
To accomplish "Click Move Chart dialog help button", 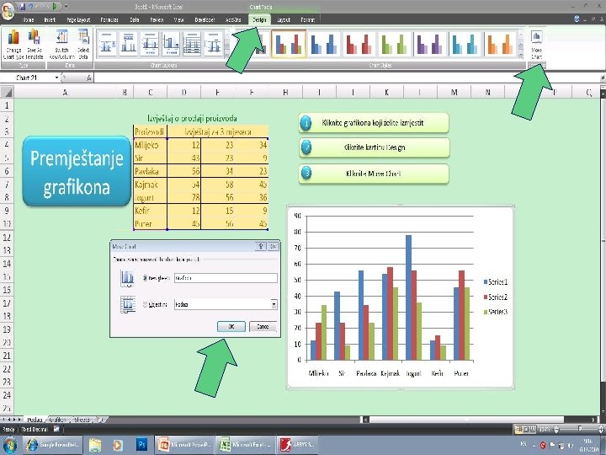I will pos(260,246).
